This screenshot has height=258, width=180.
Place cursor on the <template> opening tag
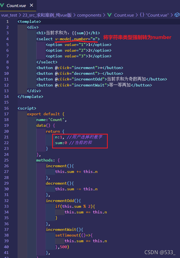(29, 21)
